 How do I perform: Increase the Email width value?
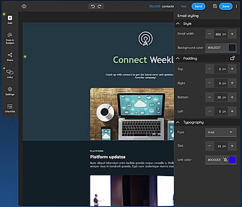[x=232, y=34]
